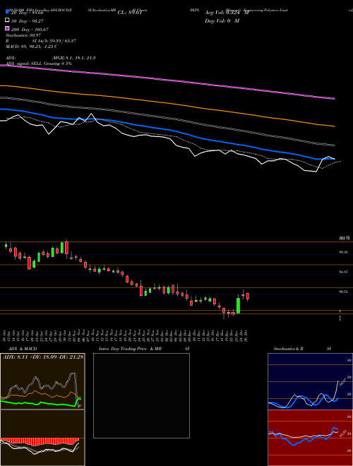Click the 90.54 price axis label
This screenshot has width=353, height=466.
344,292
